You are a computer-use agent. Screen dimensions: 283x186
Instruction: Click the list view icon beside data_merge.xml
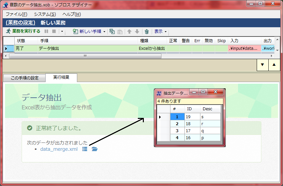coord(85,149)
